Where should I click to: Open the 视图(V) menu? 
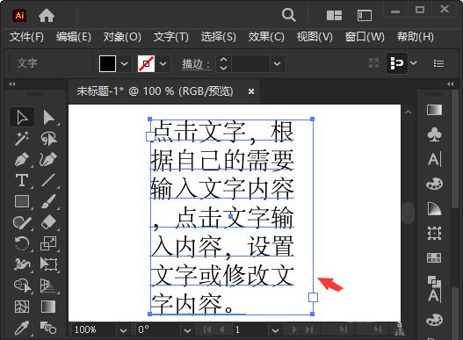coord(315,37)
